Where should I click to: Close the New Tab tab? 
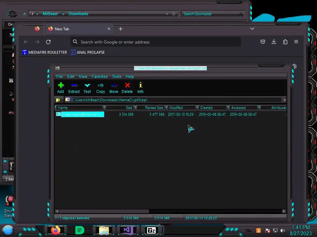(109, 29)
